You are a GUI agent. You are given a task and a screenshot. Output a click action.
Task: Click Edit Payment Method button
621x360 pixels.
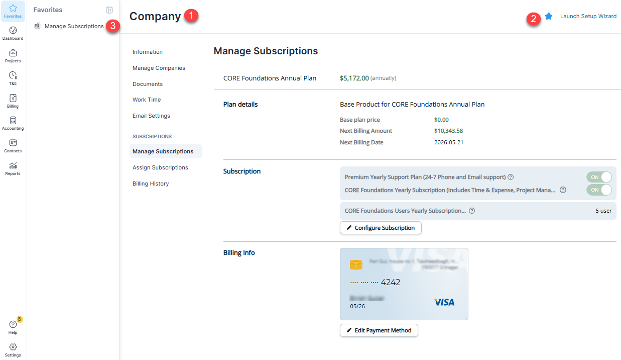pos(379,330)
